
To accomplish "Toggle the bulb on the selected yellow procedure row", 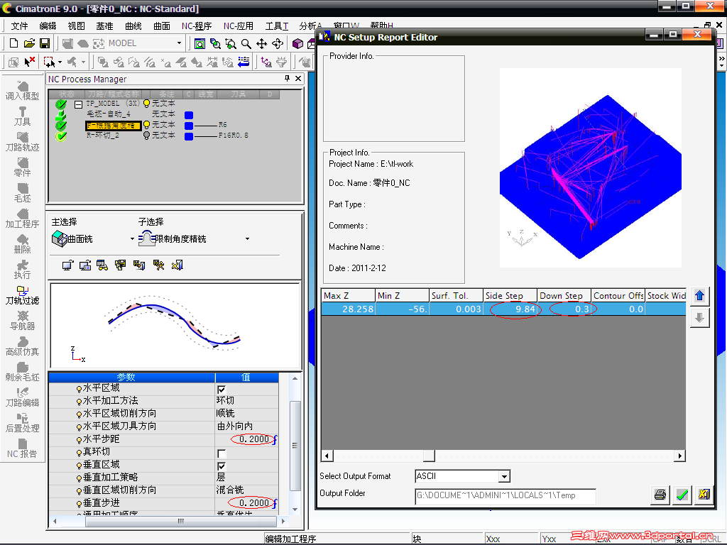I will 147,125.
